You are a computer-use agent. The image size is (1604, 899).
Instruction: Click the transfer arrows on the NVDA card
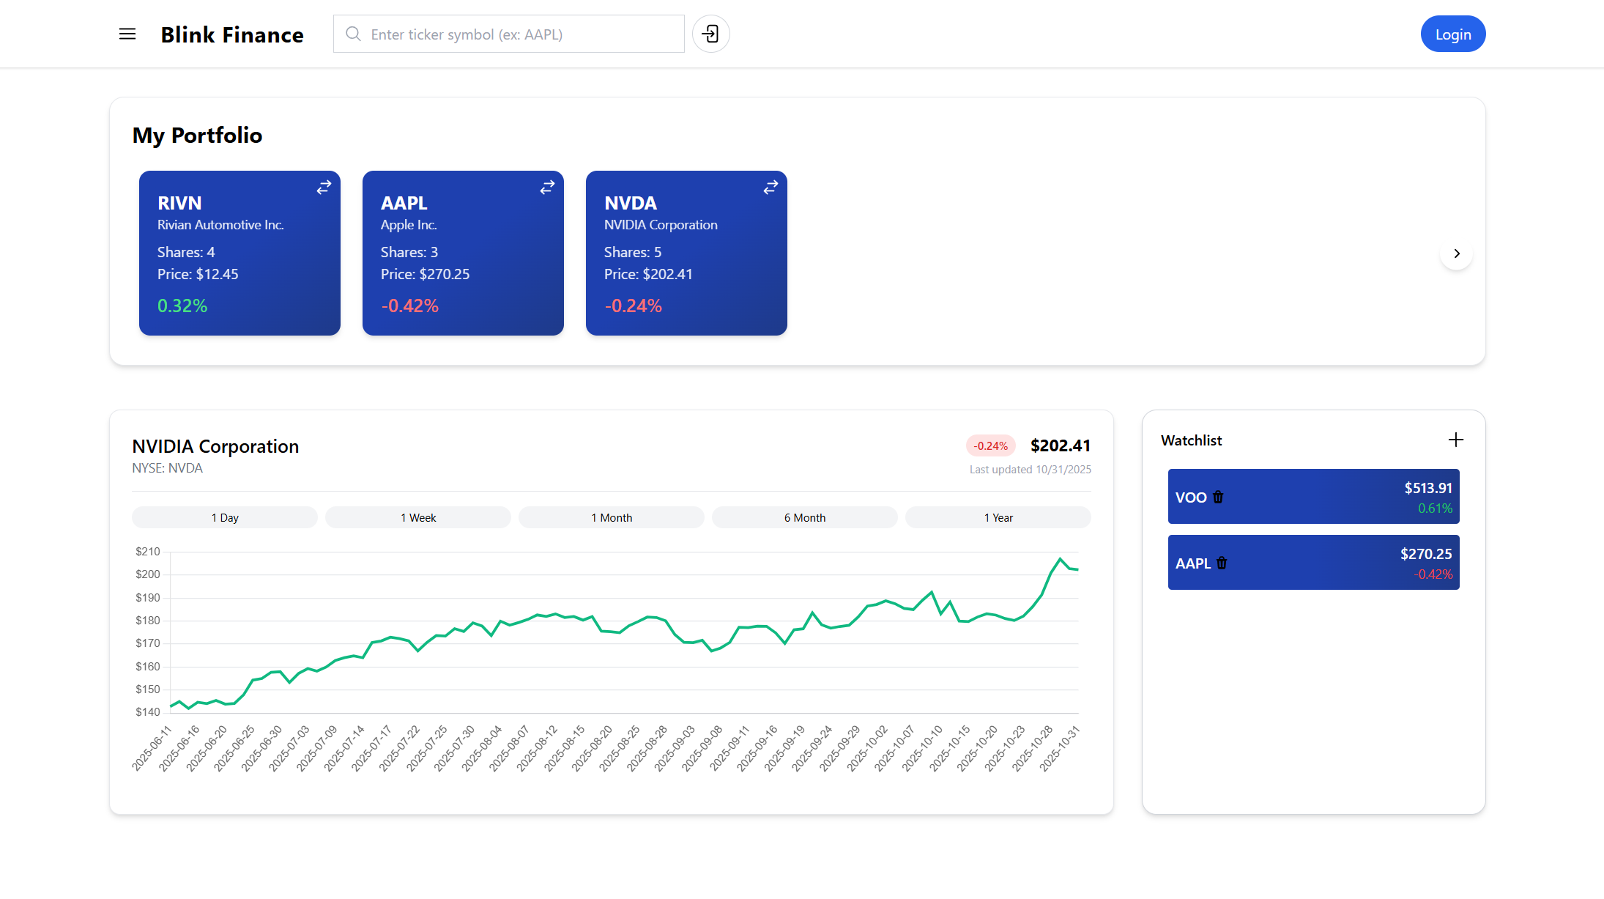coord(770,187)
